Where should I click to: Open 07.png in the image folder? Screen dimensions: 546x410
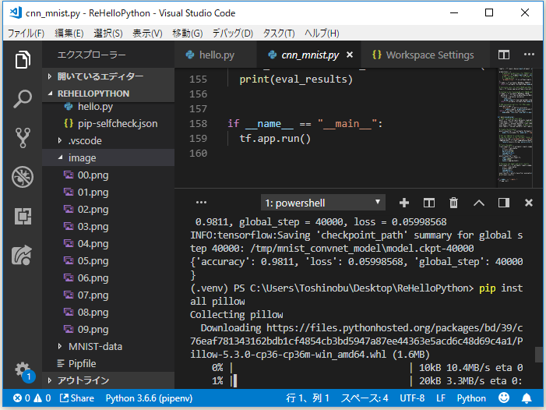[108, 295]
